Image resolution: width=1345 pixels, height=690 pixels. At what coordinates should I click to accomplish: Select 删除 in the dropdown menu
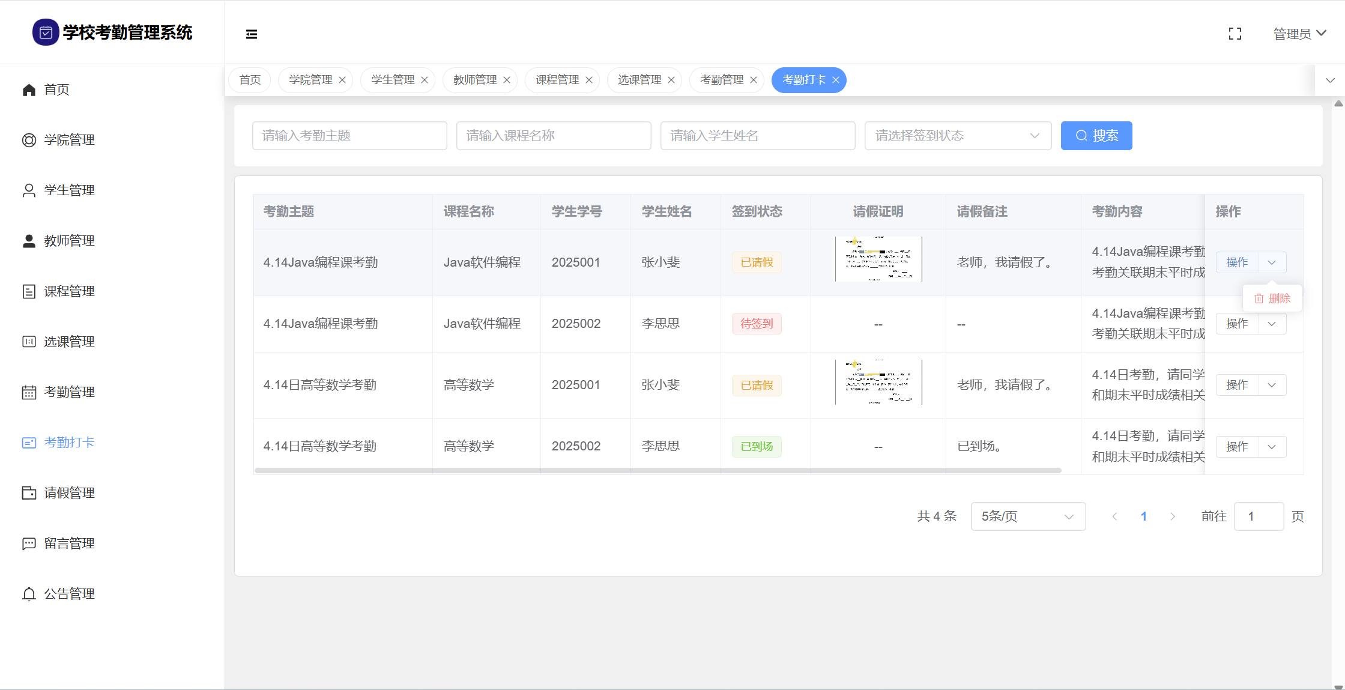1272,298
